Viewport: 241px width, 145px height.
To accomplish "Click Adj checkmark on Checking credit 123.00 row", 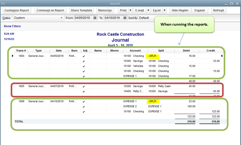I will coord(84,112).
